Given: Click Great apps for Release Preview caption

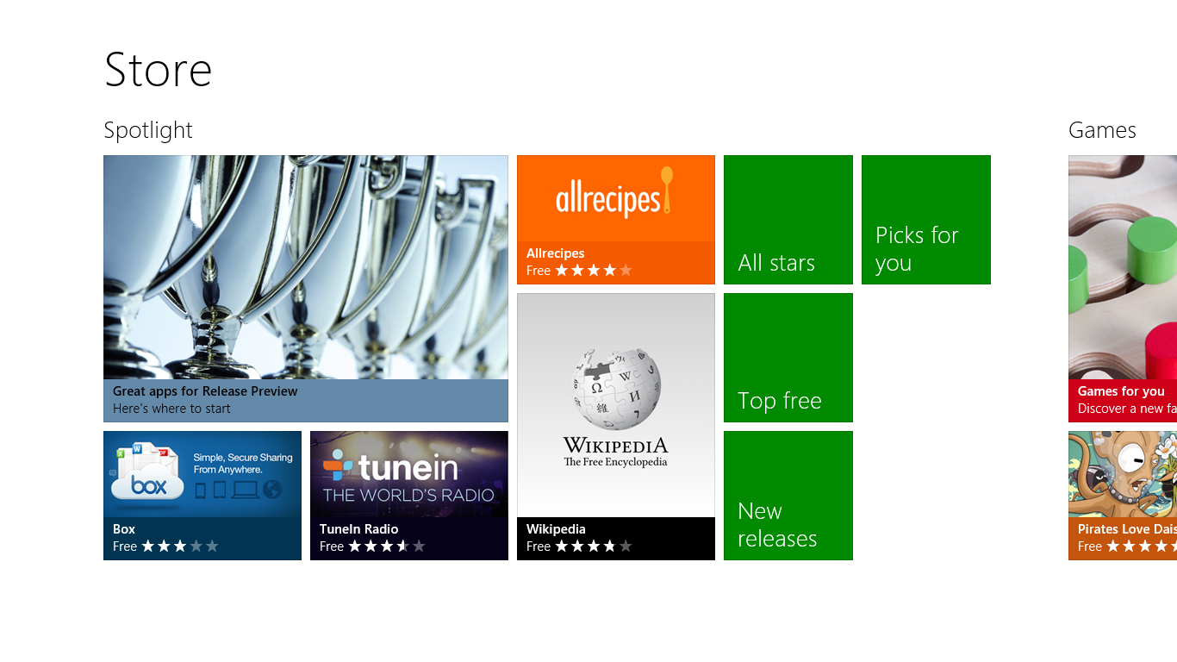Looking at the screenshot, I should [205, 391].
